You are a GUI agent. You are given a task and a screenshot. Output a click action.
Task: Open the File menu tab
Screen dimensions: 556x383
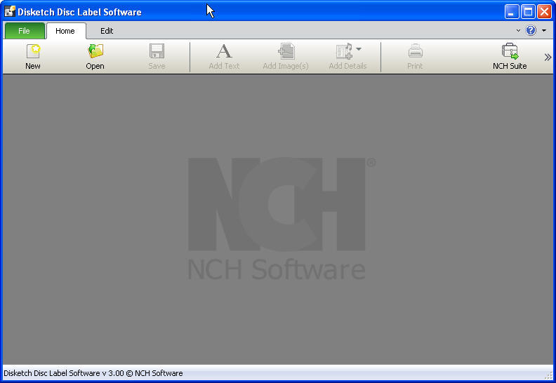[25, 31]
